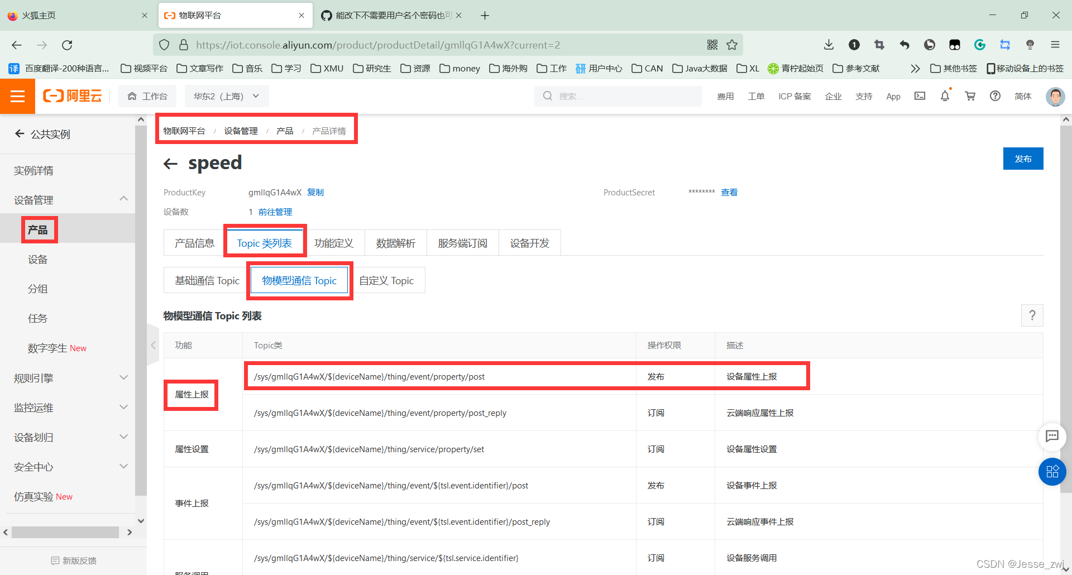Screen dimensions: 1072x575
Task: Bookmark this page with star icon
Action: [732, 45]
